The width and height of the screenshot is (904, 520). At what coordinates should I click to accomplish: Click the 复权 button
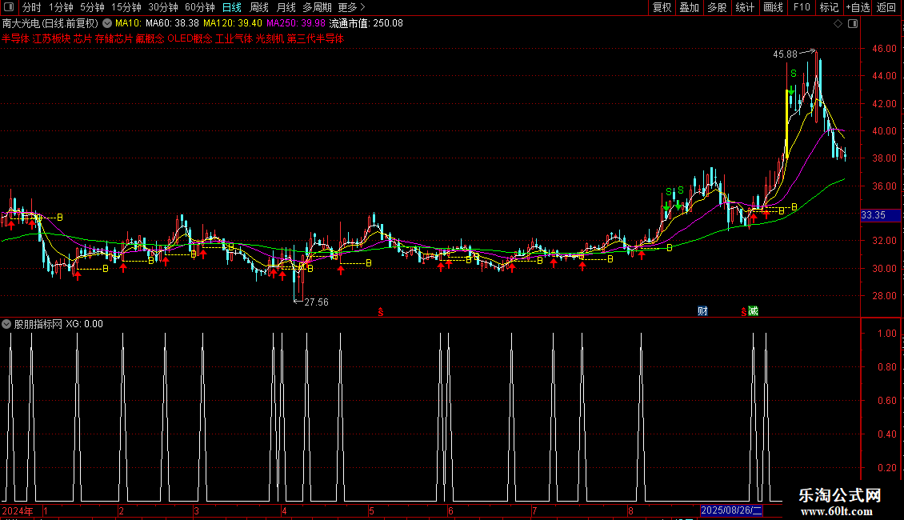click(662, 7)
